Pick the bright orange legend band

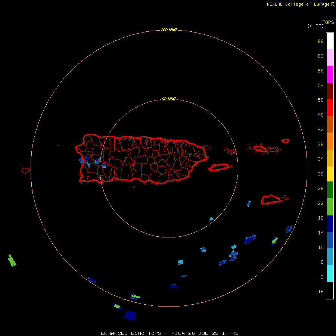tap(330, 141)
